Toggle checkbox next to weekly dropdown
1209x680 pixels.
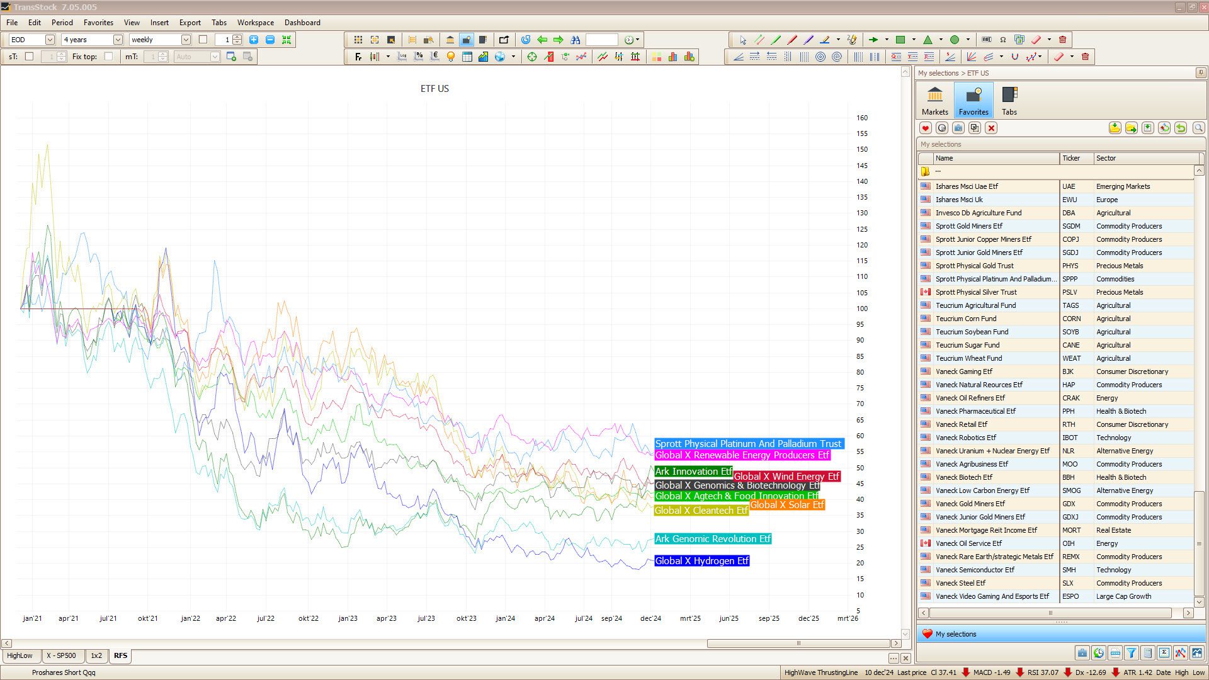[203, 40]
